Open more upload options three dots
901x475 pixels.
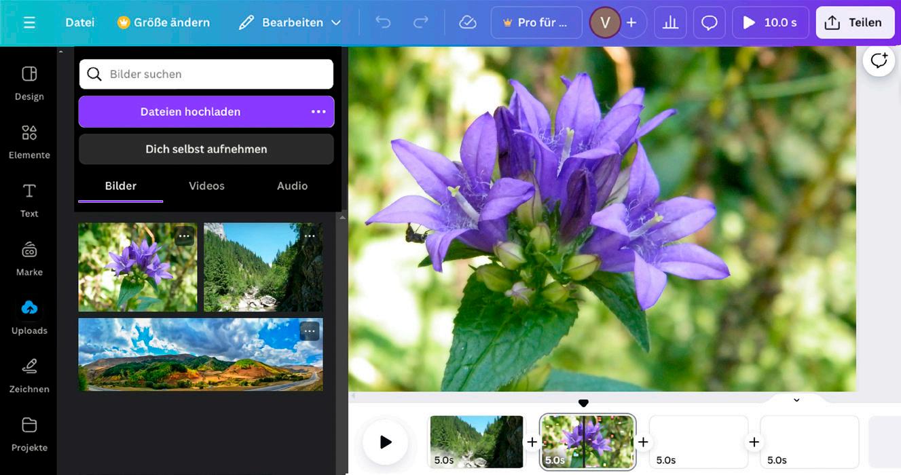[x=318, y=111]
